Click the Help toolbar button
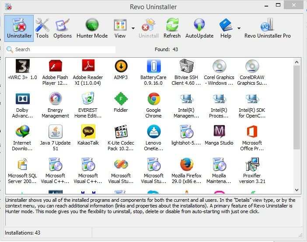This screenshot has height=242, width=307. 226,28
